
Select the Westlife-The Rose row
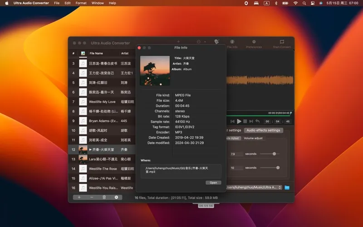coord(102,168)
